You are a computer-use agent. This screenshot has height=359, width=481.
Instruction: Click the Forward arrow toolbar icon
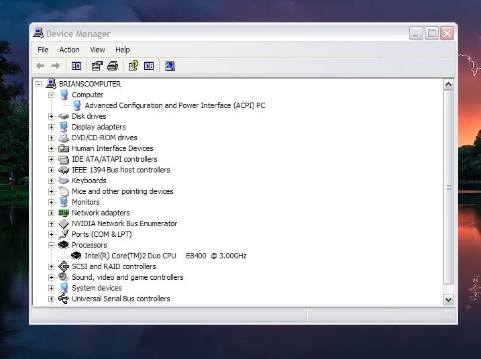point(56,66)
